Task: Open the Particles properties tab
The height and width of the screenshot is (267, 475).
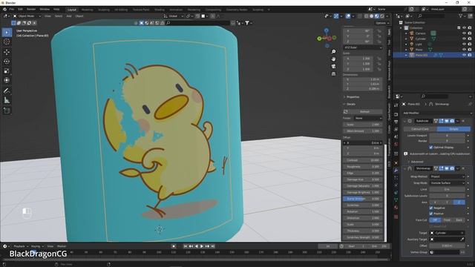Action: tap(396, 178)
